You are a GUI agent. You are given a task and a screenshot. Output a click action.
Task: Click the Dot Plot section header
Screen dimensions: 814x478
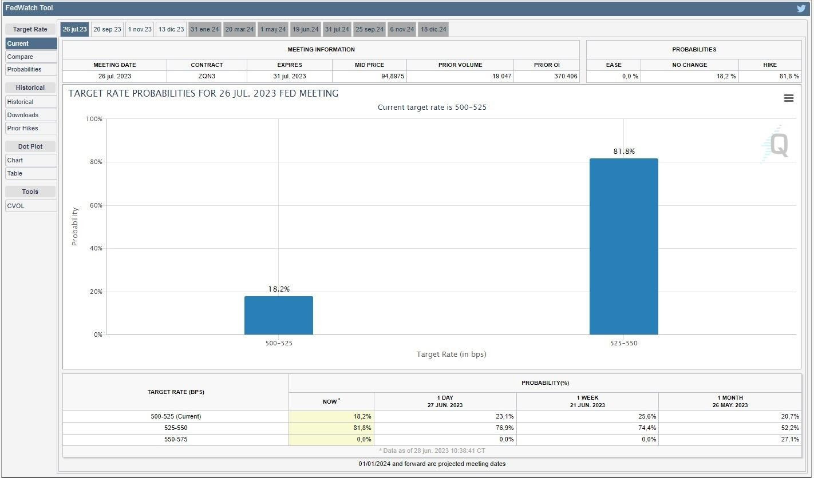point(30,146)
